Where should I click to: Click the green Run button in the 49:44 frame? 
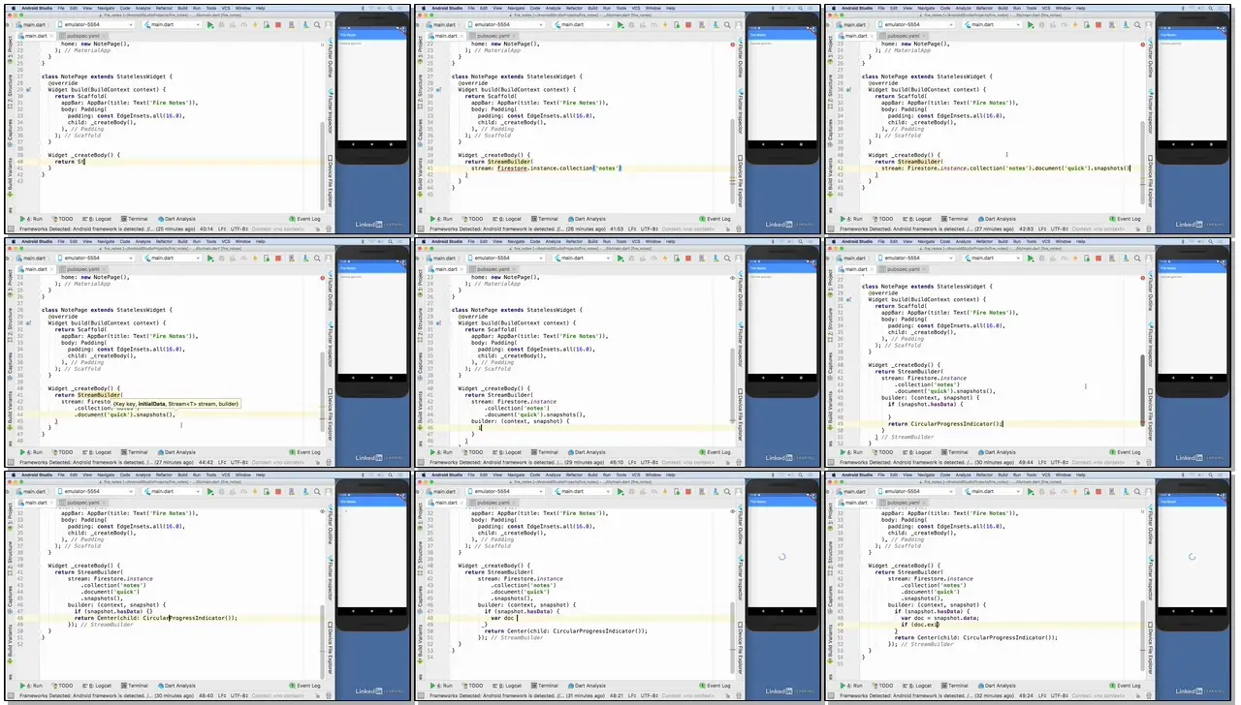pyautogui.click(x=1031, y=258)
